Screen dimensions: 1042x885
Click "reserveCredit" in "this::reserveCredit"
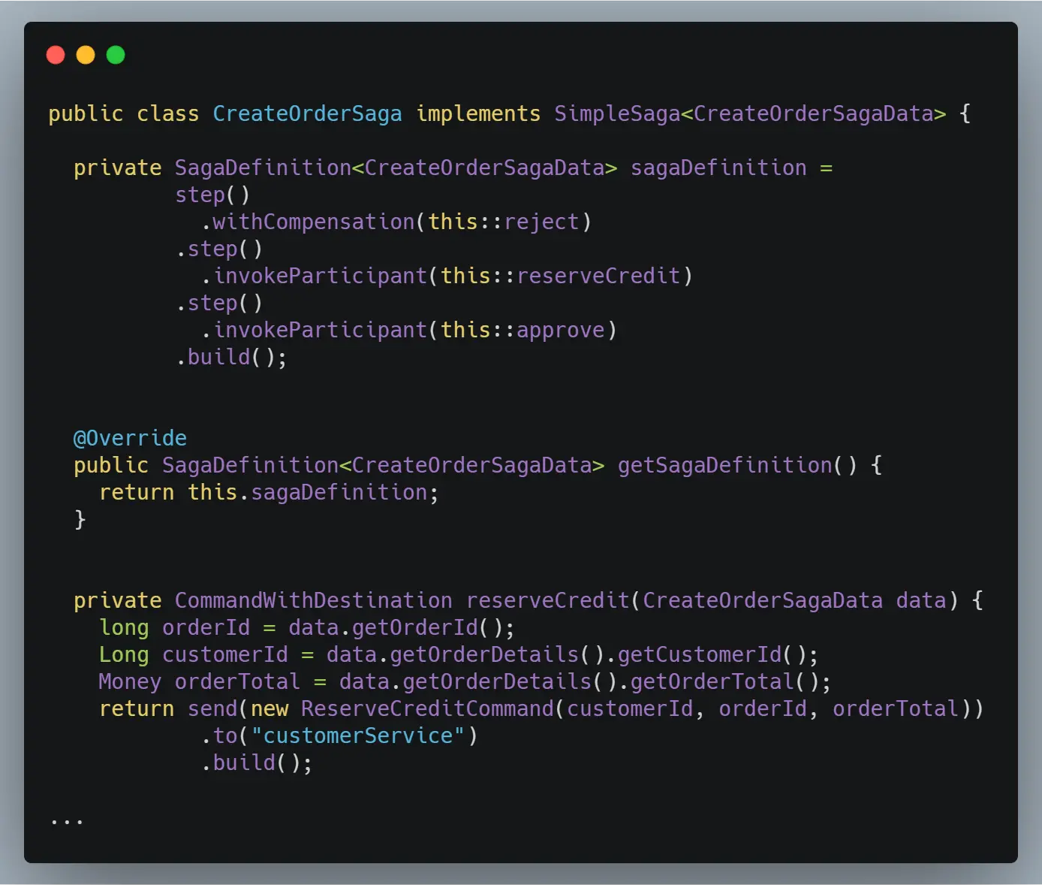point(598,276)
